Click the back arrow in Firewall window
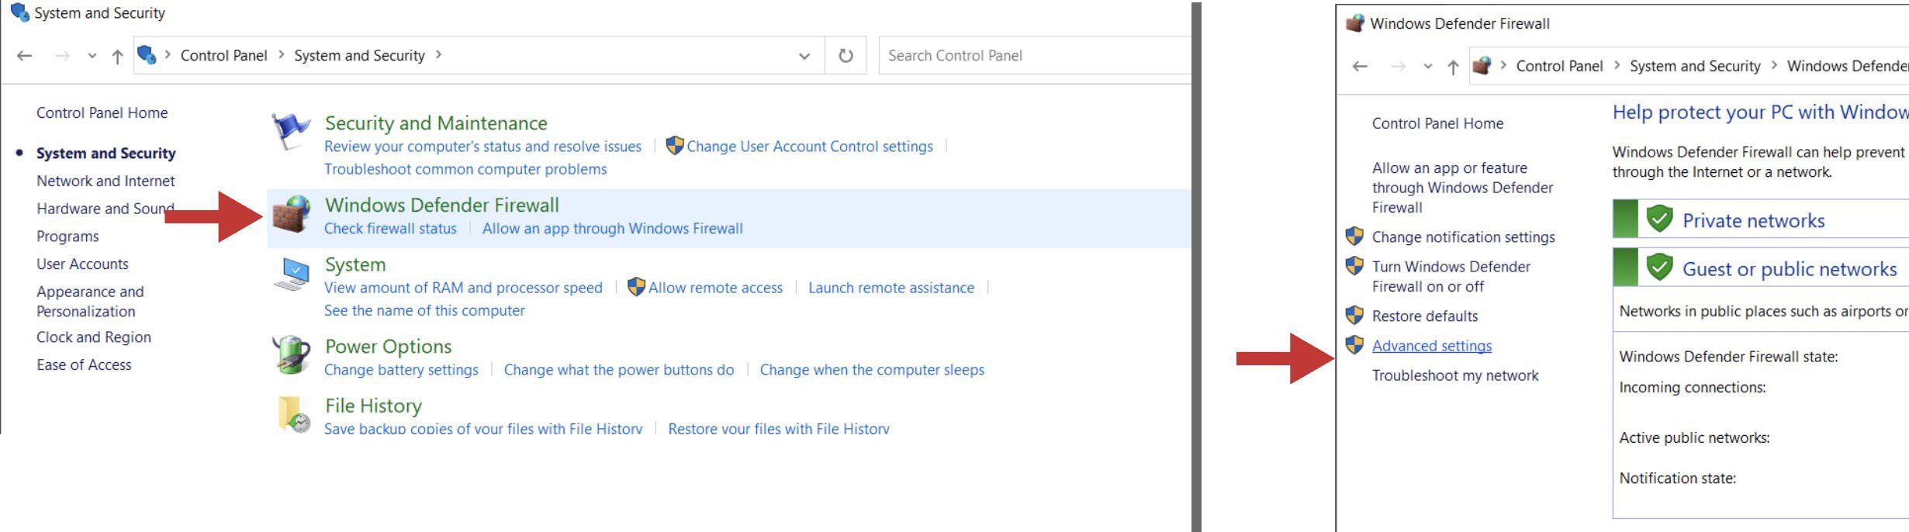The width and height of the screenshot is (1909, 532). pyautogui.click(x=1360, y=67)
